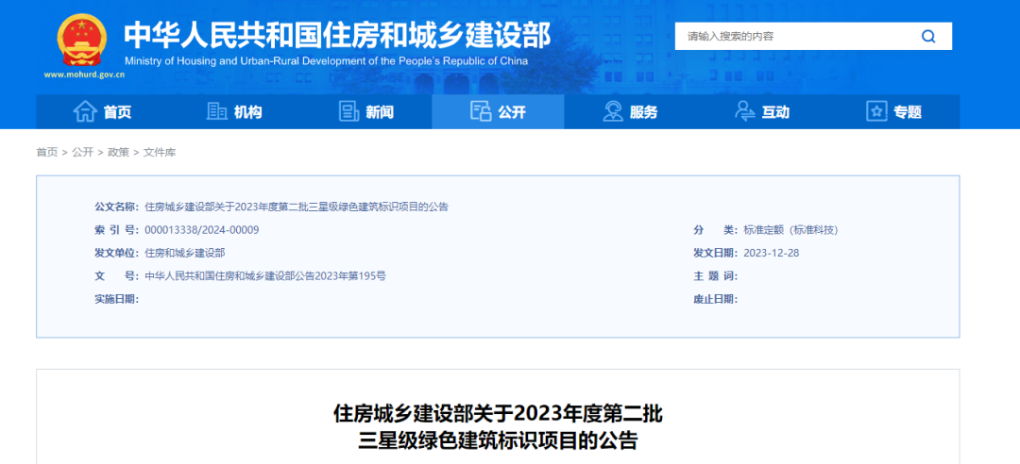Open the 公开 navigation tab
Viewport: 1020px width, 464px height.
499,112
